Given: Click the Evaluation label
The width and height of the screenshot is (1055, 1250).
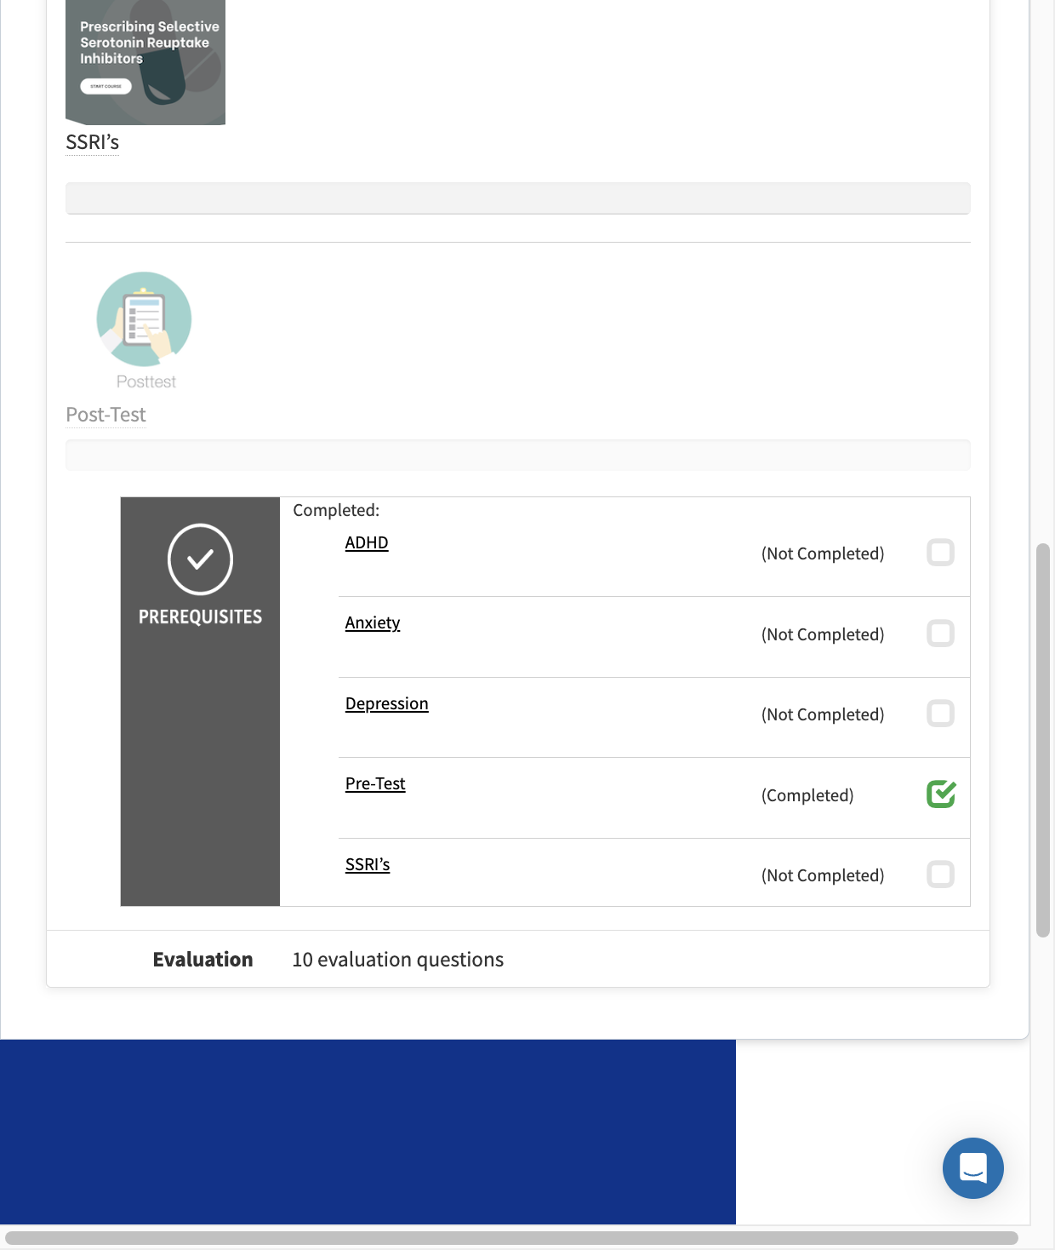Looking at the screenshot, I should tap(202, 960).
